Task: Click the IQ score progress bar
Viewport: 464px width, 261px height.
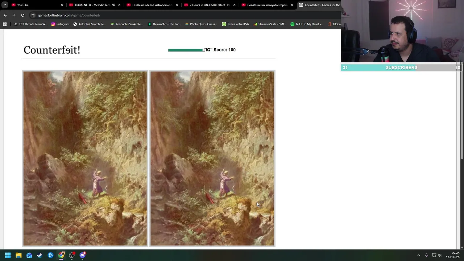Action: tap(186, 50)
